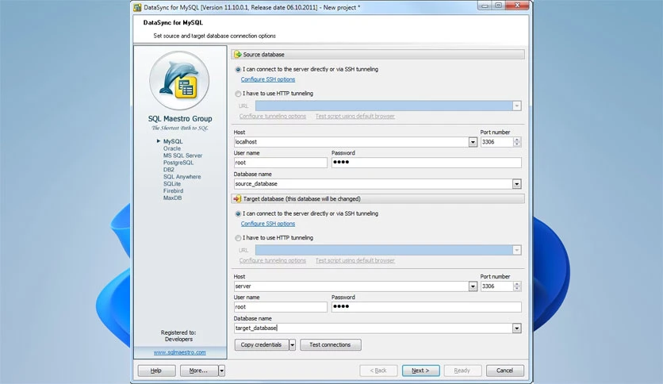Screen dimensions: 663x384
Task: Click the Cancel button
Action: tap(505, 371)
